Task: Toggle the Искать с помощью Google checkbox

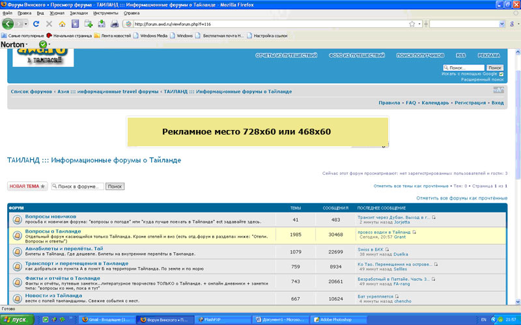Action: coord(501,74)
